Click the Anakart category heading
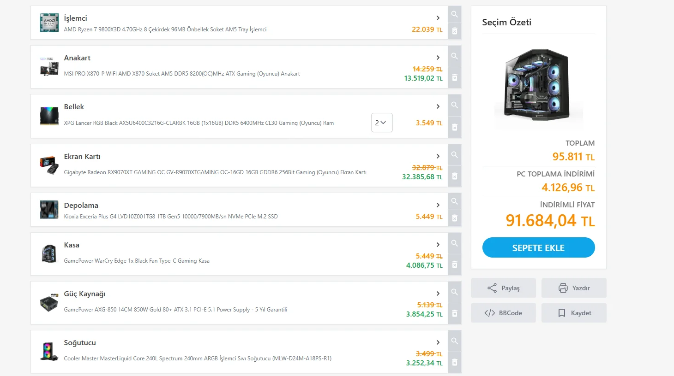674x376 pixels. click(77, 58)
